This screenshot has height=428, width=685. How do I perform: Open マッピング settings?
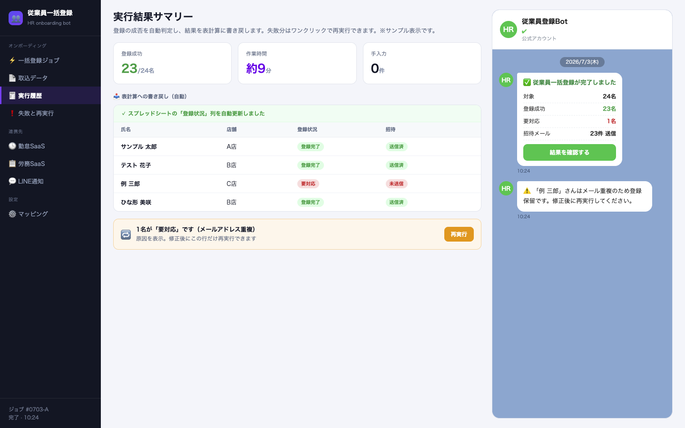coord(50,214)
